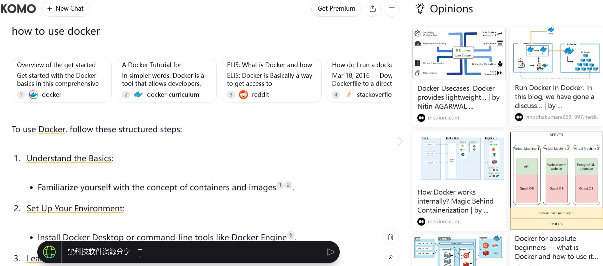Viewport: 603px width, 266px height.
Task: Click the send arrow icon
Action: point(330,252)
